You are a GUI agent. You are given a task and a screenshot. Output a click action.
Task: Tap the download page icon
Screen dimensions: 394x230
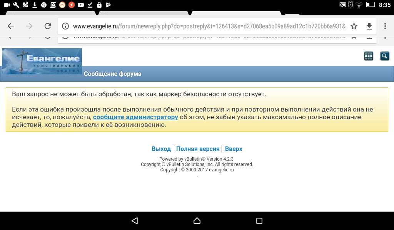tap(369, 26)
